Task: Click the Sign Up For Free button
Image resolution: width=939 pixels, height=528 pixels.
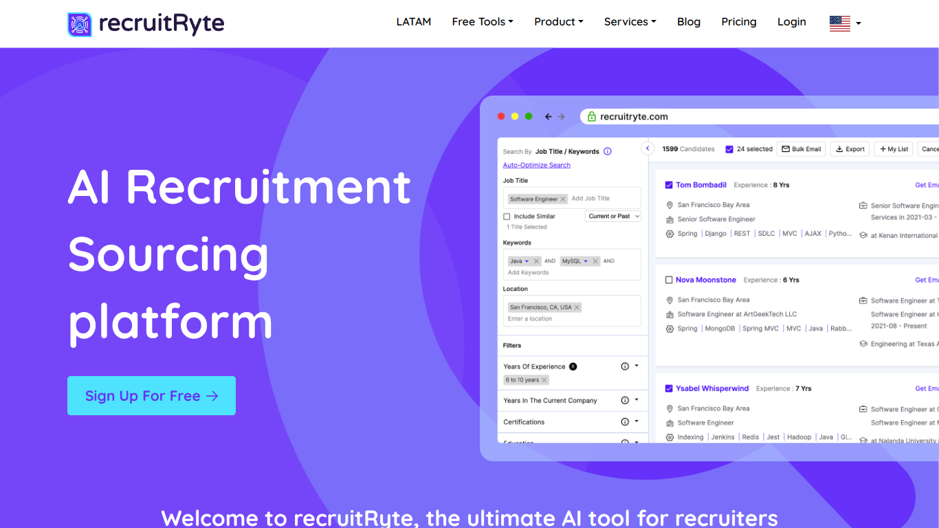Action: (x=151, y=395)
